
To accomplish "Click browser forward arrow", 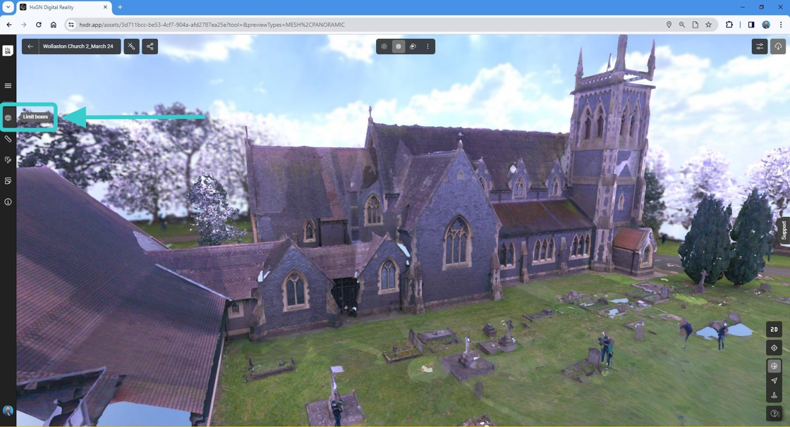I will [24, 25].
